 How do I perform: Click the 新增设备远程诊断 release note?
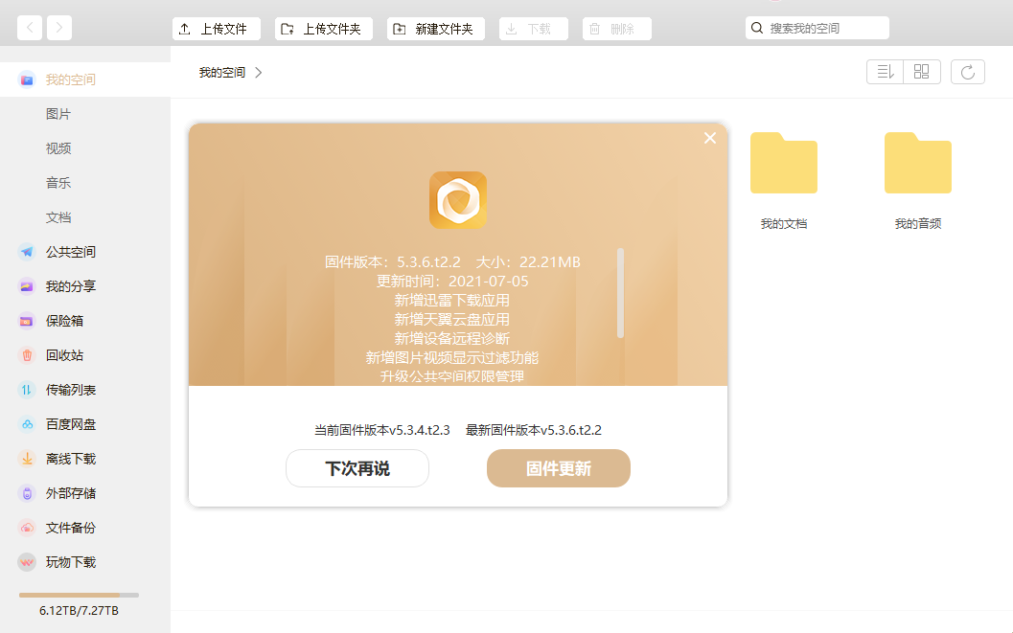452,339
